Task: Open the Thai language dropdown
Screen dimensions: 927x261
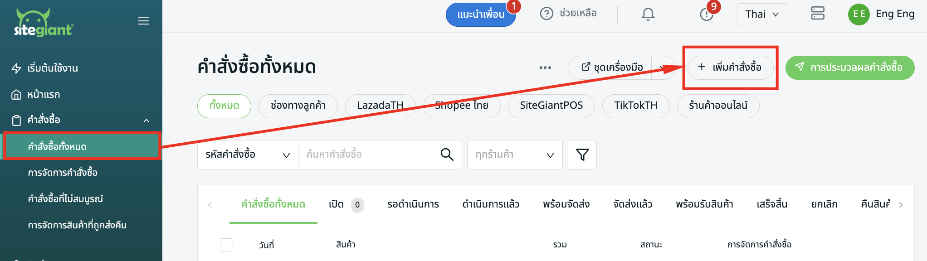Action: pos(762,14)
